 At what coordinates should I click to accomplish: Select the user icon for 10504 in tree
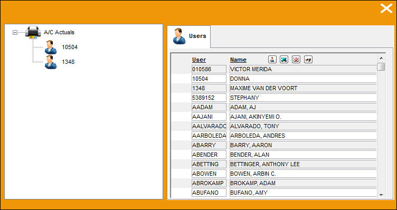point(51,47)
